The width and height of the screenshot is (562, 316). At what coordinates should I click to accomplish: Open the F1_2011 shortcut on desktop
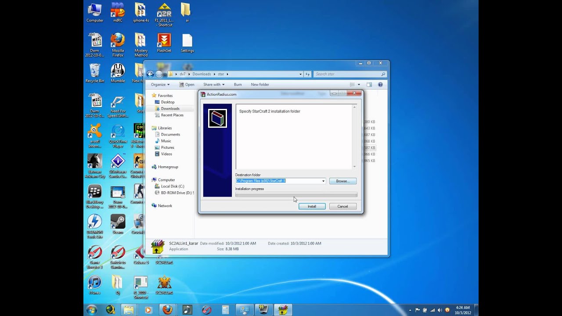164,15
